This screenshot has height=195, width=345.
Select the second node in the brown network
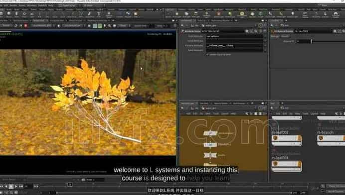(x=210, y=145)
